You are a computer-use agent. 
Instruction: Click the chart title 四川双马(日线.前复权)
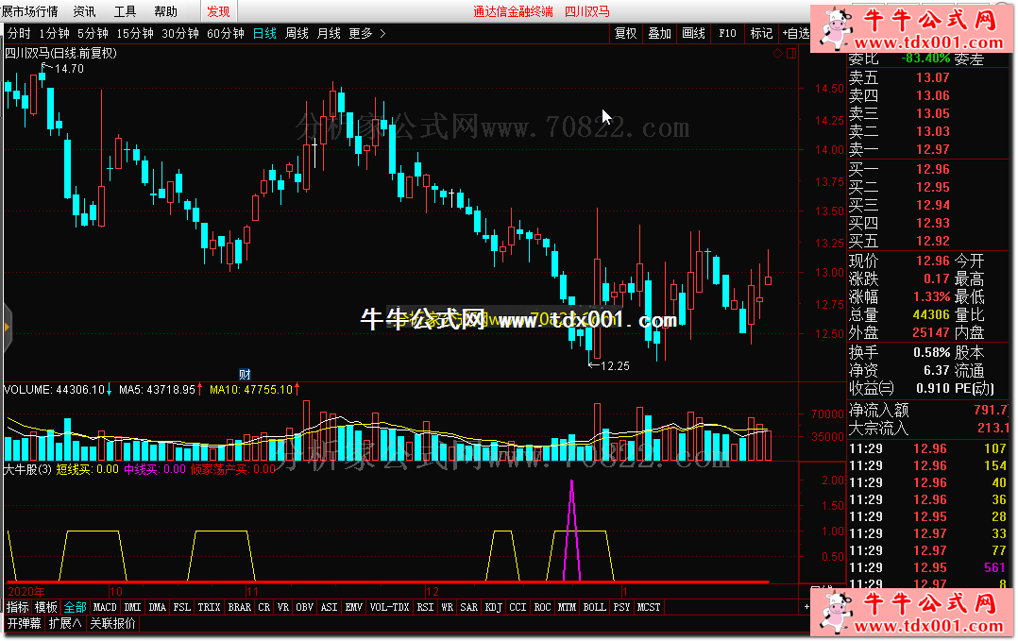(61, 53)
